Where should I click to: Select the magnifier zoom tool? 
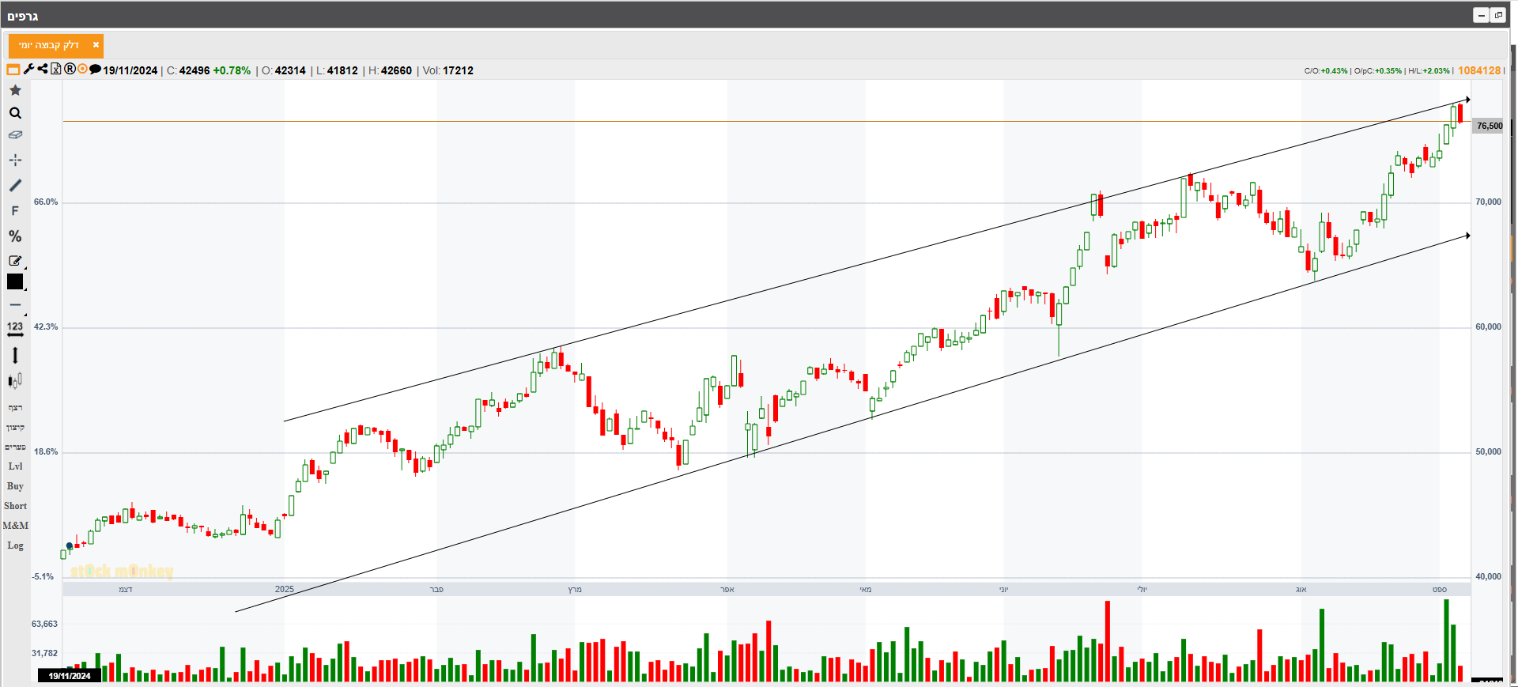click(x=15, y=113)
